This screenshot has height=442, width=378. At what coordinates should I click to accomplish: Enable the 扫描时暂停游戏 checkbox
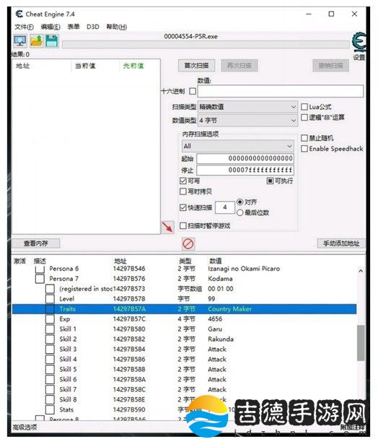coord(183,225)
